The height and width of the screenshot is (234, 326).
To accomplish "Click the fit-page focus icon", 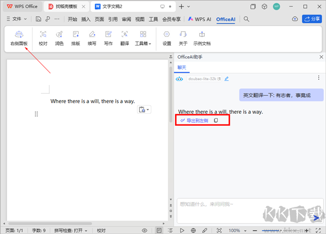I will [x=219, y=230].
